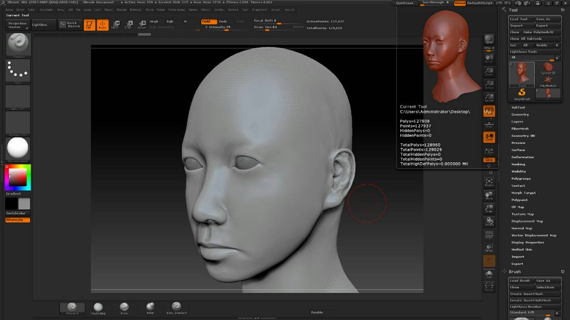570x320 pixels.
Task: Expand the SubTool section
Action: (518, 107)
